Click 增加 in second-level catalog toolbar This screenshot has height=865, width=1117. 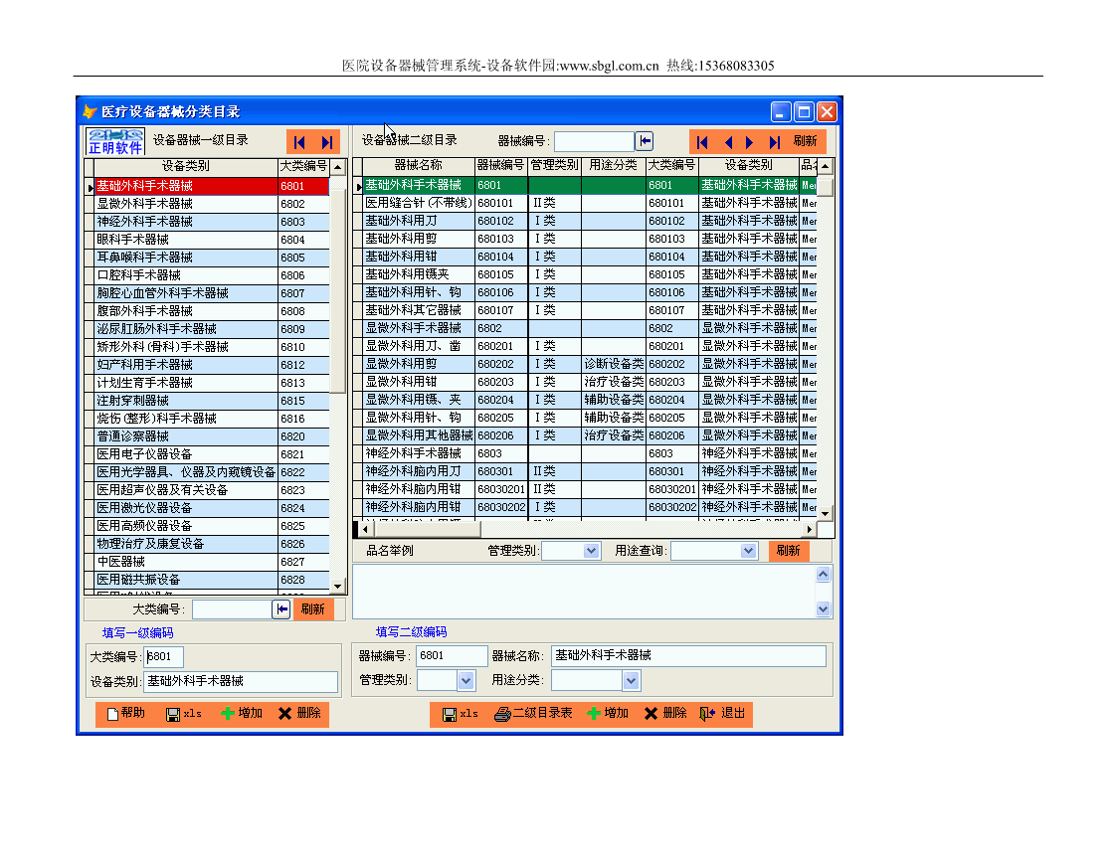click(609, 713)
